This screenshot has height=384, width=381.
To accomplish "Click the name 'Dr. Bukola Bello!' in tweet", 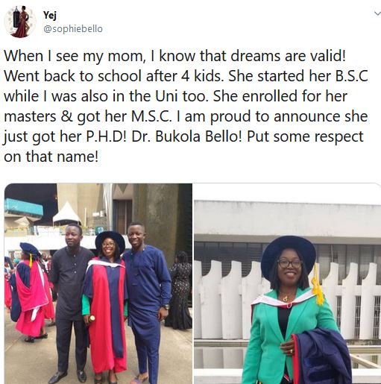I will point(186,136).
